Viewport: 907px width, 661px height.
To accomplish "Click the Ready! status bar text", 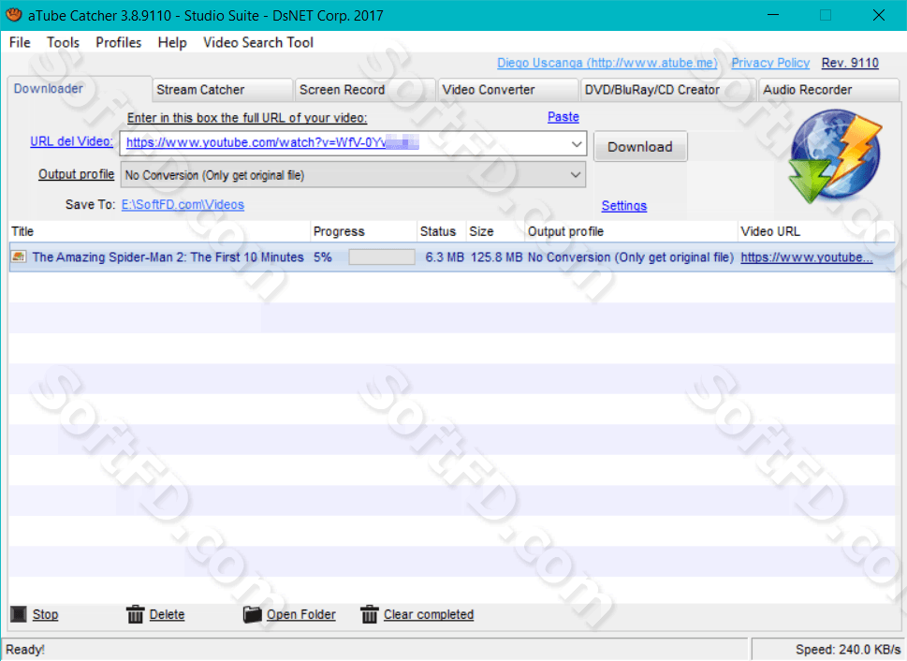I will [x=25, y=650].
